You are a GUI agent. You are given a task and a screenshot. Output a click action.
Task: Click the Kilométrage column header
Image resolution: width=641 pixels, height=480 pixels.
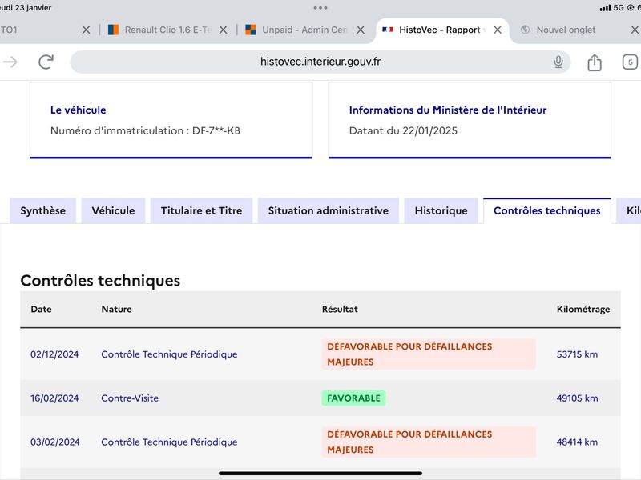pyautogui.click(x=583, y=309)
